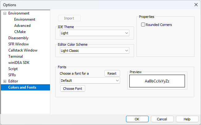Select winIDEA SDK in the tree
The height and width of the screenshot is (125, 201).
pyautogui.click(x=19, y=63)
